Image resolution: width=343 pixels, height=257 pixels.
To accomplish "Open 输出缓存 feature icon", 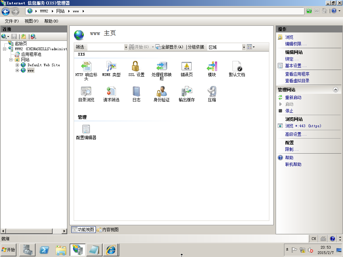I will click(x=187, y=91).
